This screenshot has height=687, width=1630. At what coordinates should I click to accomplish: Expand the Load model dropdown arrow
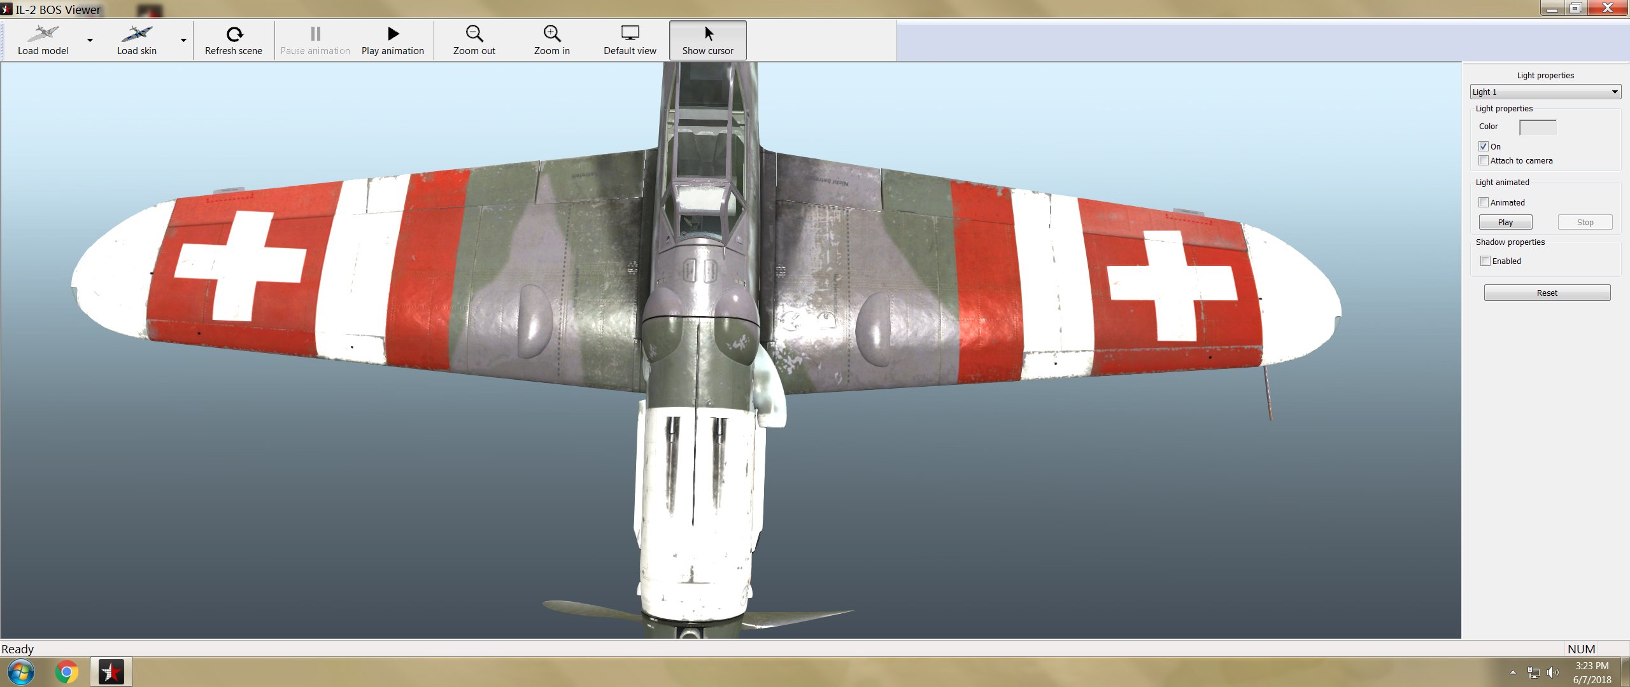pos(90,41)
